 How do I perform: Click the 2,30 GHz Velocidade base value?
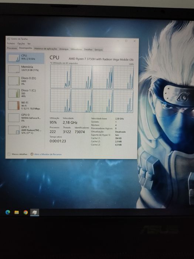[119, 119]
